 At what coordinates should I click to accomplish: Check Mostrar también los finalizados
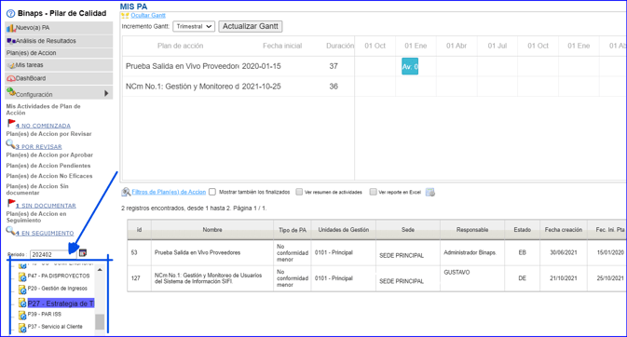[x=212, y=192]
